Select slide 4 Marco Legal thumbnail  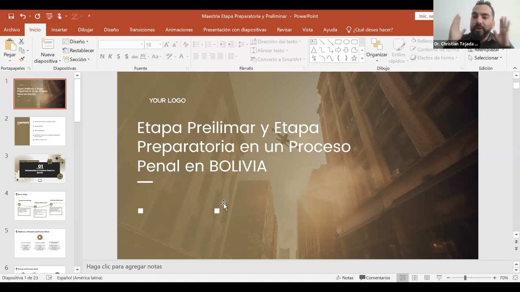(40, 206)
